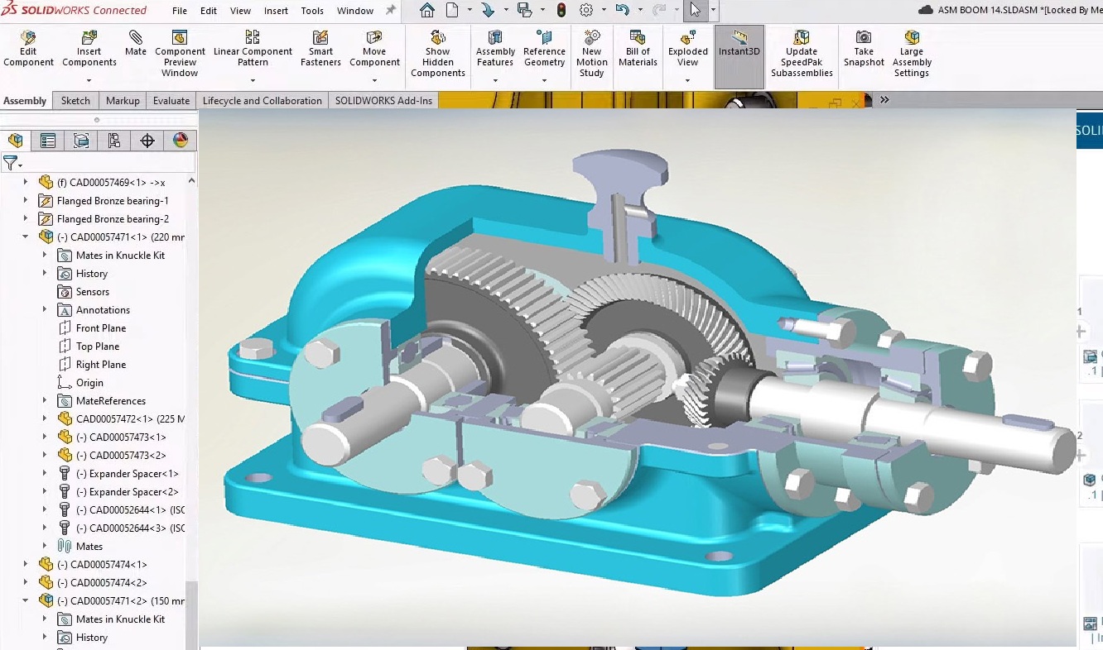Switch to the Evaluate tab
This screenshot has height=650, width=1103.
(171, 100)
